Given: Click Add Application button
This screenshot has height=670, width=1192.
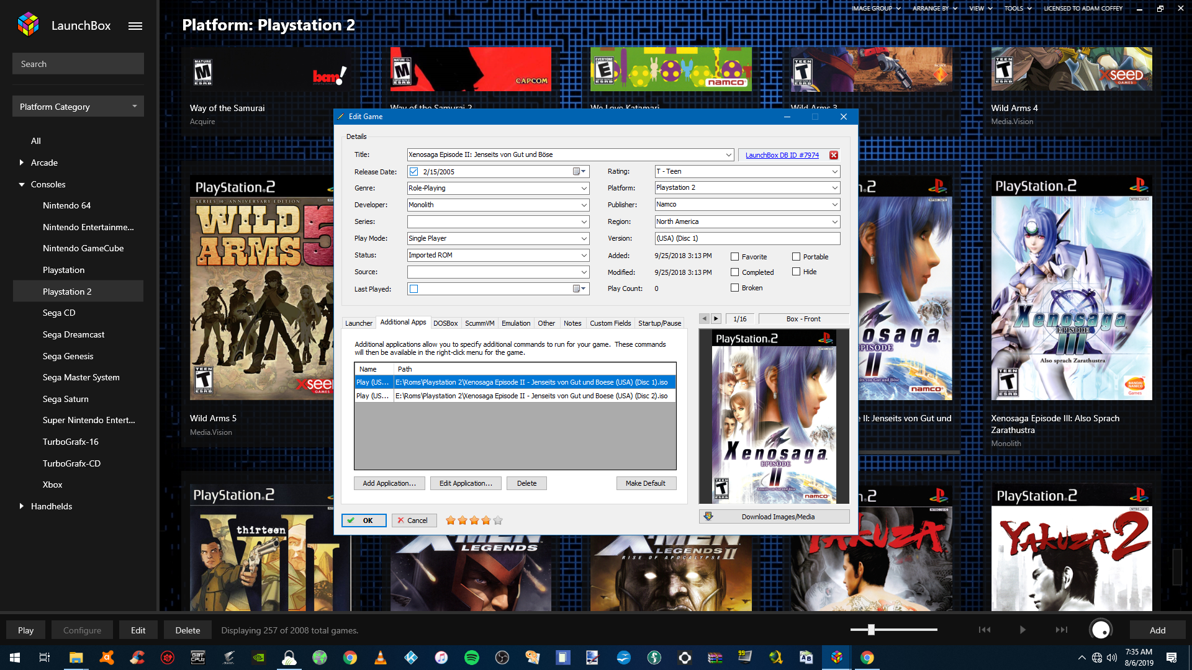Looking at the screenshot, I should click(389, 483).
